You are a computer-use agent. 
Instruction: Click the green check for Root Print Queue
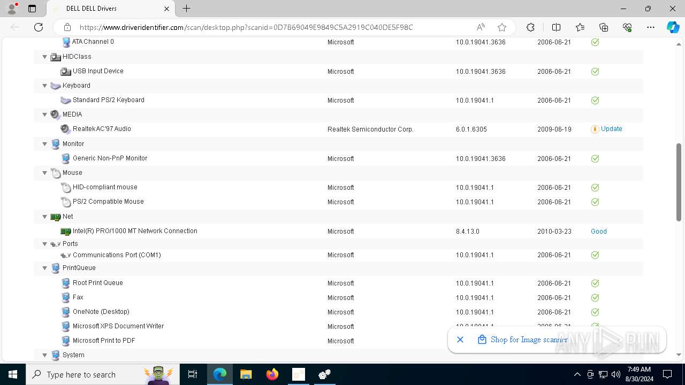(595, 283)
